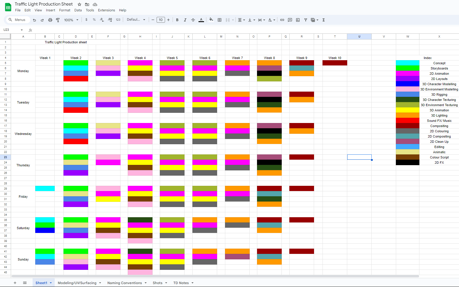The width and height of the screenshot is (459, 287).
Task: Open the zoom 100% dropdown
Action: tap(71, 20)
